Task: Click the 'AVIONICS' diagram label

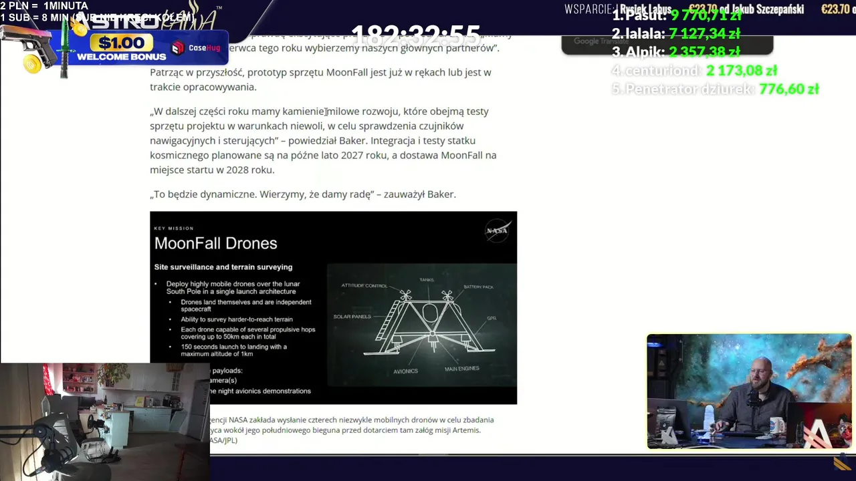Action: [x=405, y=371]
